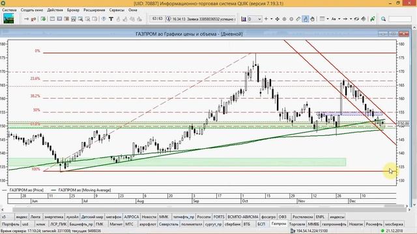
Task: Click the link chain tool icon
Action: pos(356,19)
